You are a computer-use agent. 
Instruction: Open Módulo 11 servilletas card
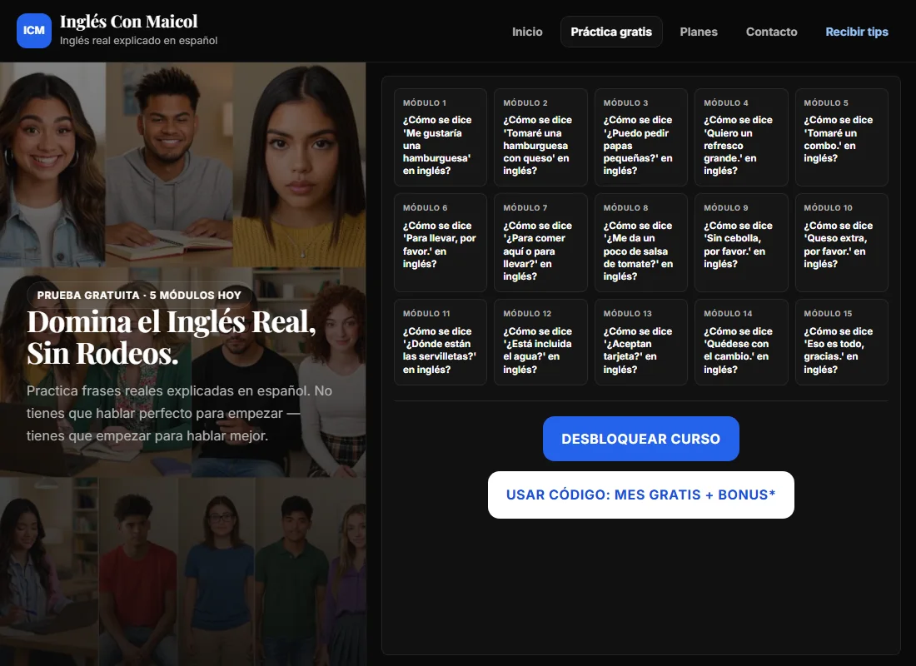441,342
